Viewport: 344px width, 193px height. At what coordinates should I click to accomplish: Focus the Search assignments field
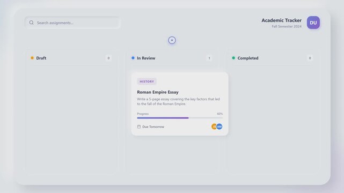(x=72, y=23)
